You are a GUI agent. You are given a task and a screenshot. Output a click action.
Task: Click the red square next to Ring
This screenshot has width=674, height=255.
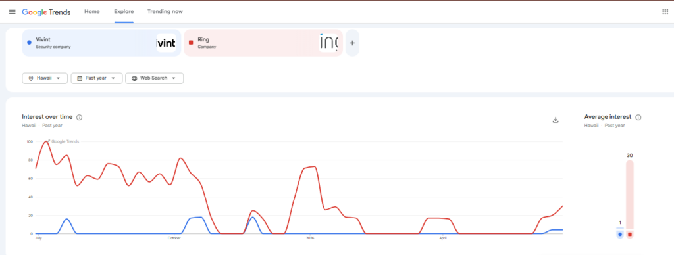click(x=191, y=43)
